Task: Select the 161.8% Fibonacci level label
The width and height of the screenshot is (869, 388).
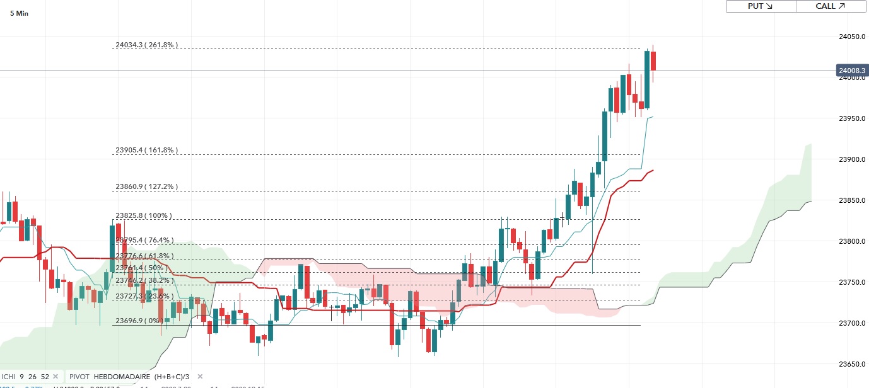Action: coord(146,151)
